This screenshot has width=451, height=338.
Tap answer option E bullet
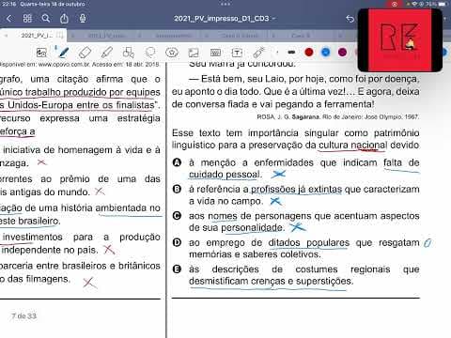178,269
